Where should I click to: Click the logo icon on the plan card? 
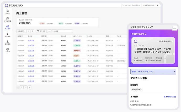[x=136, y=41]
